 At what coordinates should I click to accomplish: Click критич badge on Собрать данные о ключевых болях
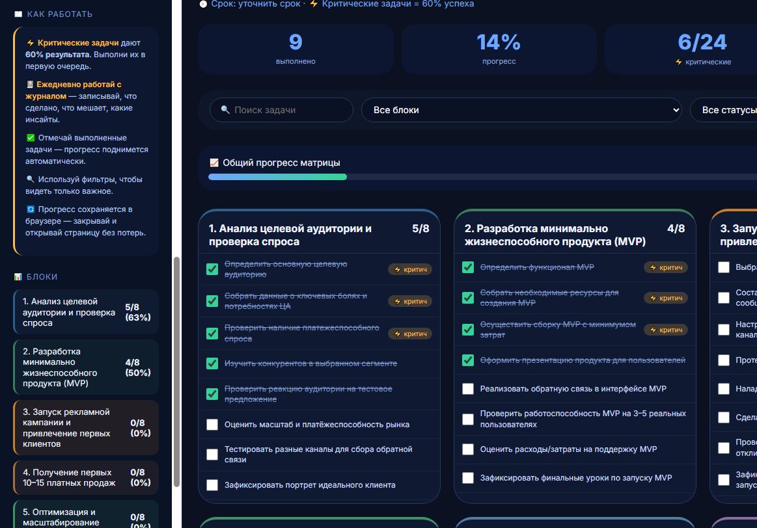[x=410, y=301]
